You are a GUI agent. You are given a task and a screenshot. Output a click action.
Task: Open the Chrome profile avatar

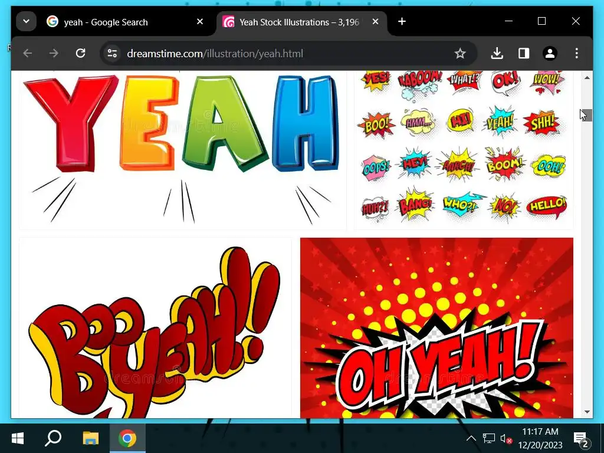coord(550,53)
